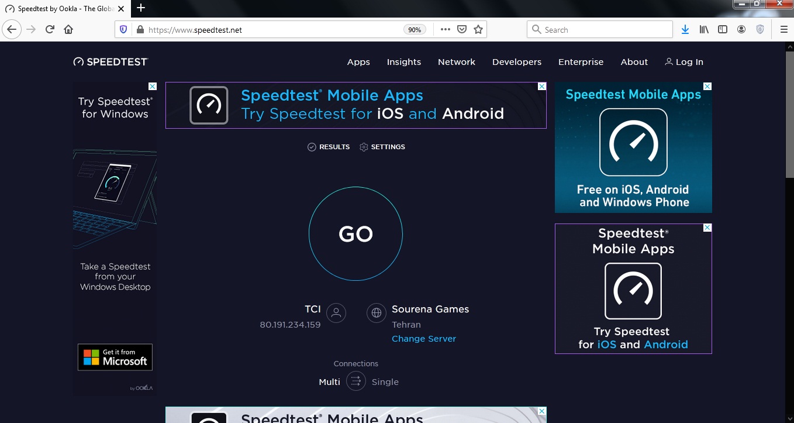Open Firefox hamburger menu
Image resolution: width=794 pixels, height=423 pixels.
tap(783, 29)
